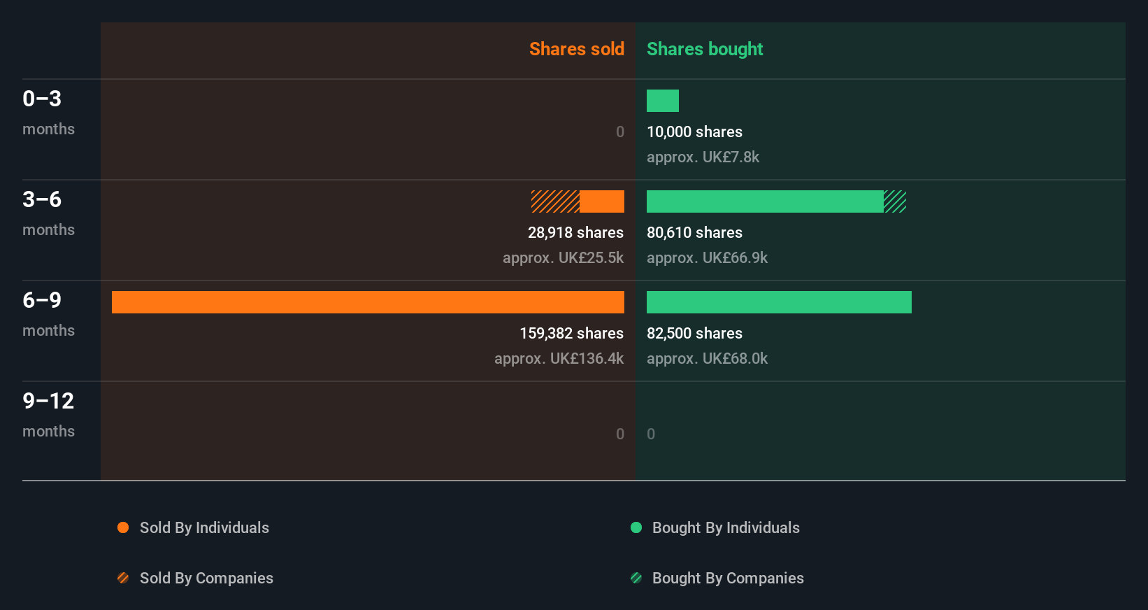Click the hatched orange segment in 3–6 months
The image size is (1148, 610).
(x=555, y=201)
